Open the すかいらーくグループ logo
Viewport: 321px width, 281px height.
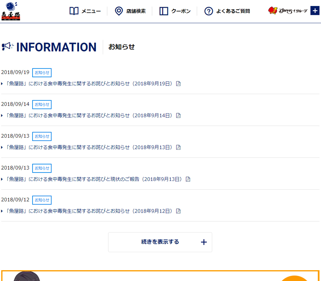tap(288, 11)
